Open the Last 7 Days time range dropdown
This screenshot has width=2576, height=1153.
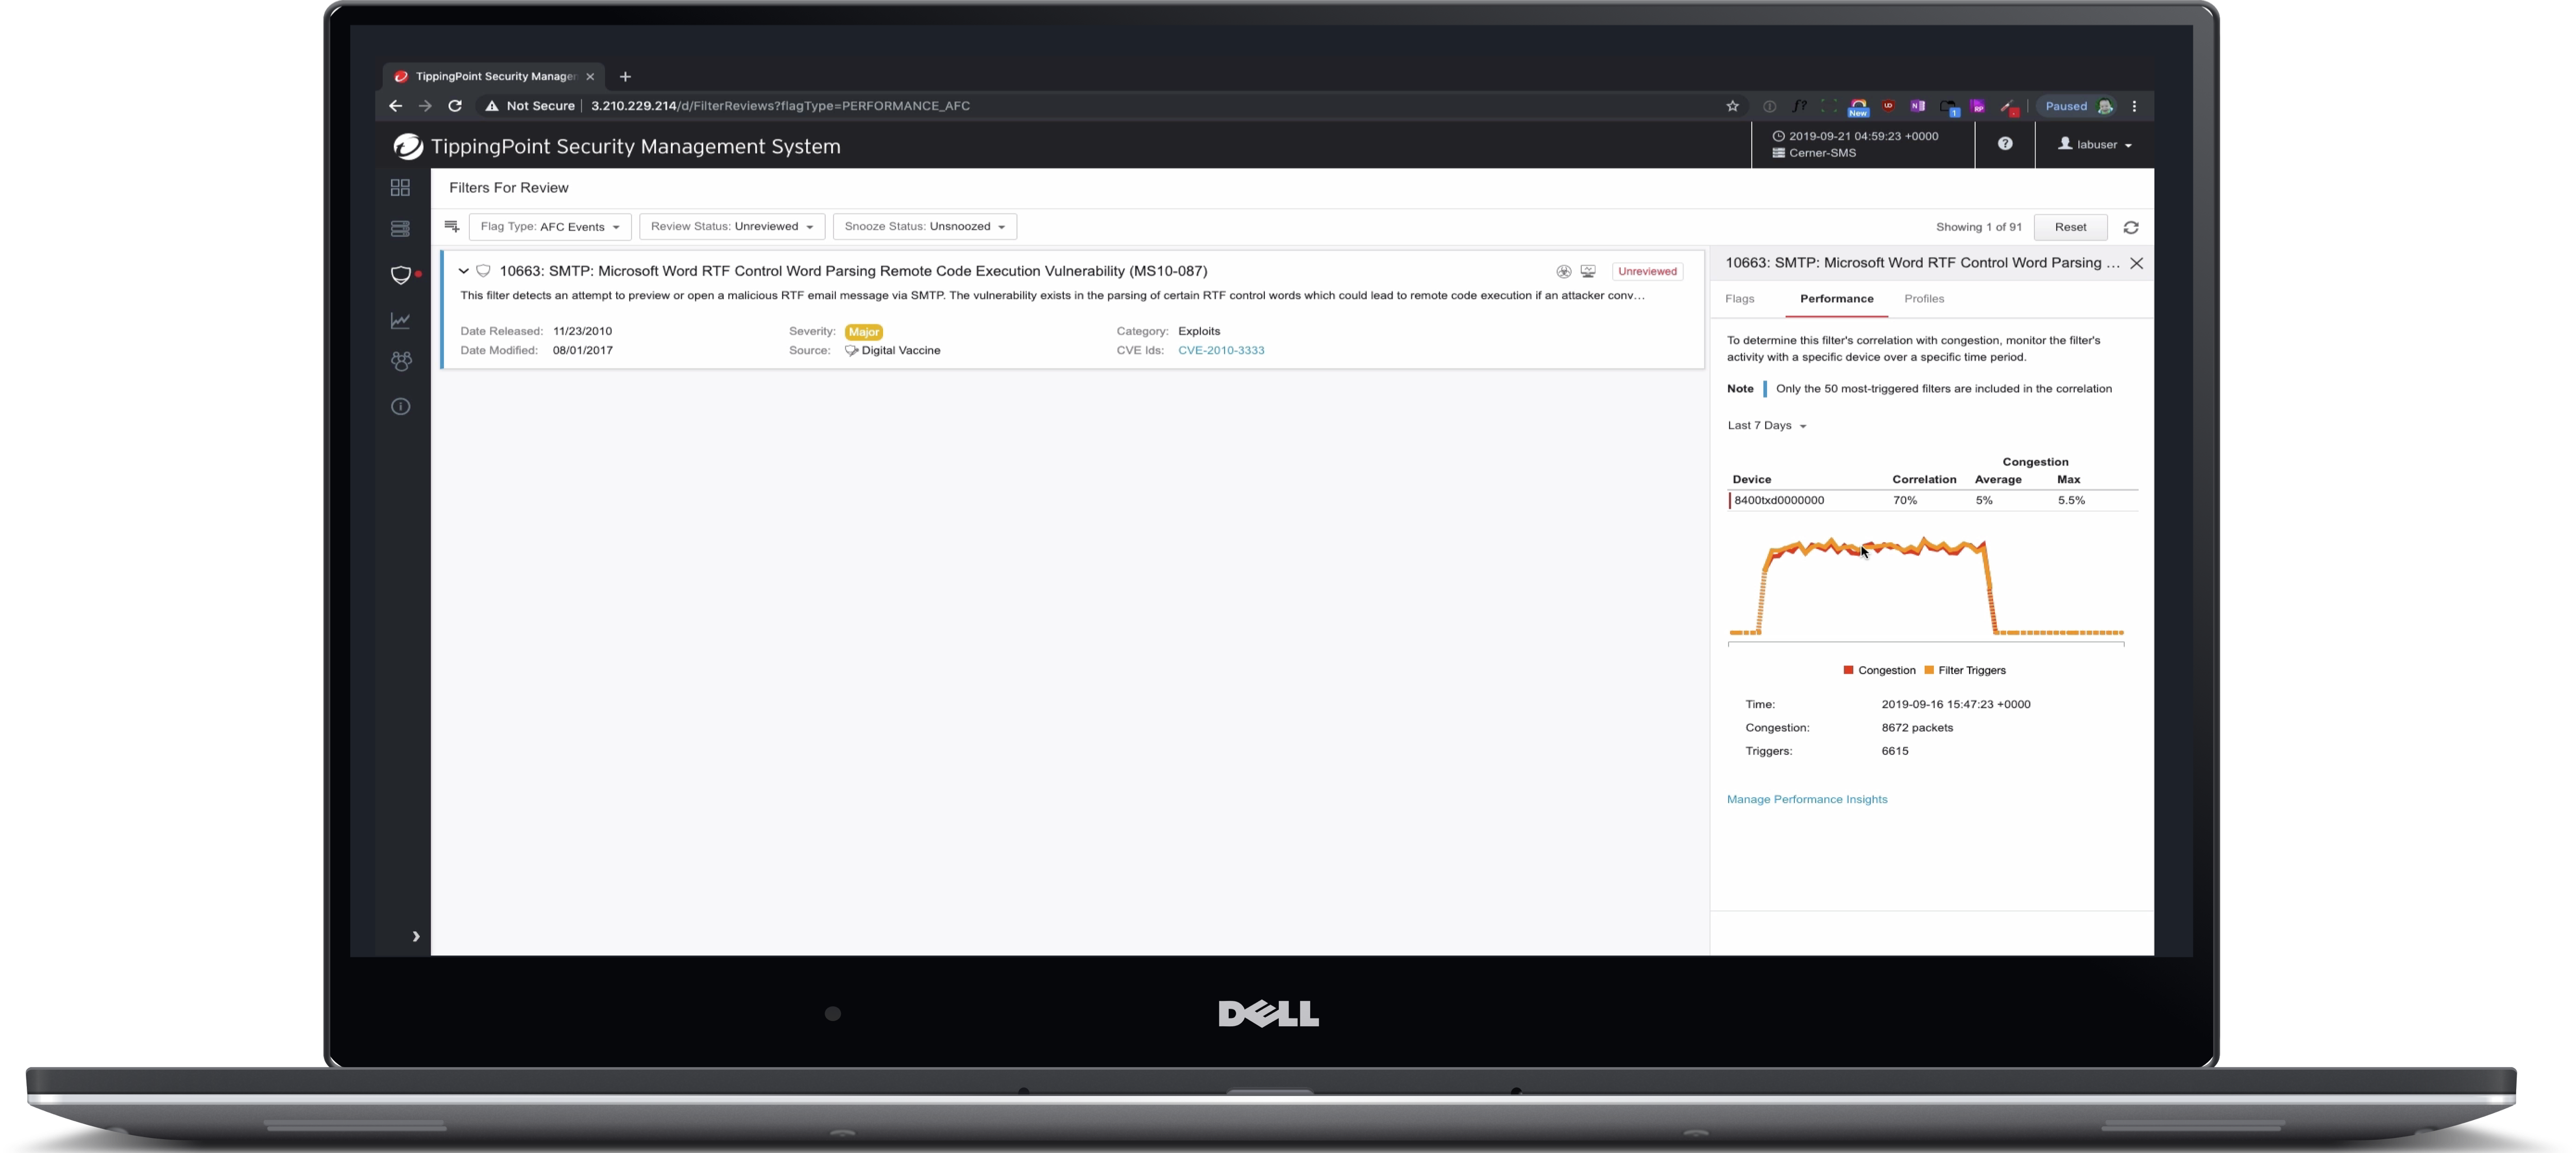1766,426
